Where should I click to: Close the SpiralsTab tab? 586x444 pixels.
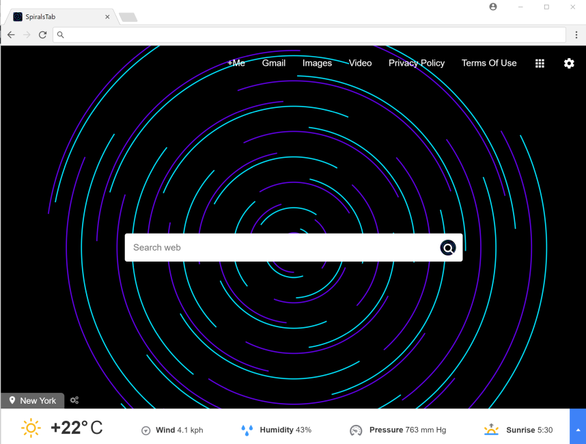point(107,17)
